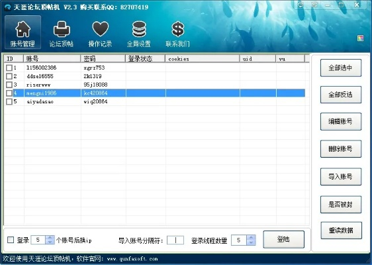The width and height of the screenshot is (372, 265).
Task: Decrease 登录线程数量 spinner value
Action: pos(251,242)
